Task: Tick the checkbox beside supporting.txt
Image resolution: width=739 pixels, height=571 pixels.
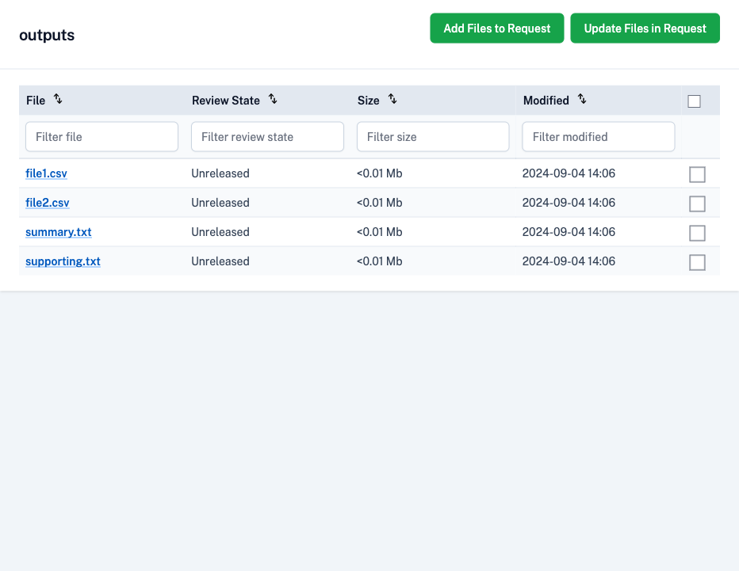Action: tap(697, 262)
